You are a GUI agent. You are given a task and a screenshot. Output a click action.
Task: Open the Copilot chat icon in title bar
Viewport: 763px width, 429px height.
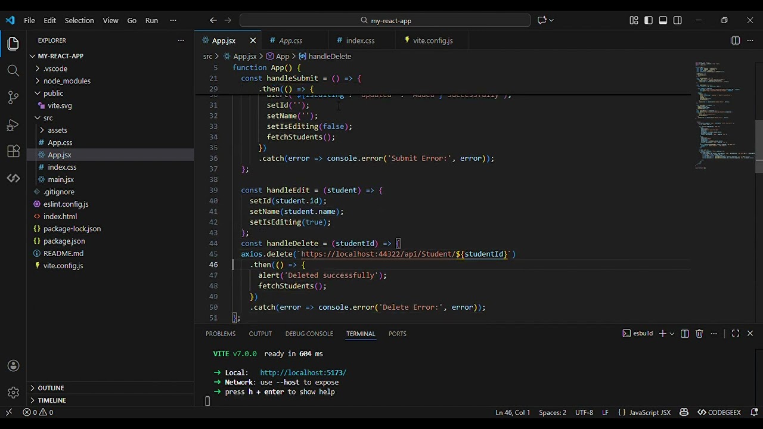(x=542, y=20)
